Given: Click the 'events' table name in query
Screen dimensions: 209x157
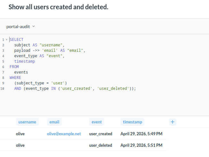Looking at the screenshot, I should (x=21, y=72).
